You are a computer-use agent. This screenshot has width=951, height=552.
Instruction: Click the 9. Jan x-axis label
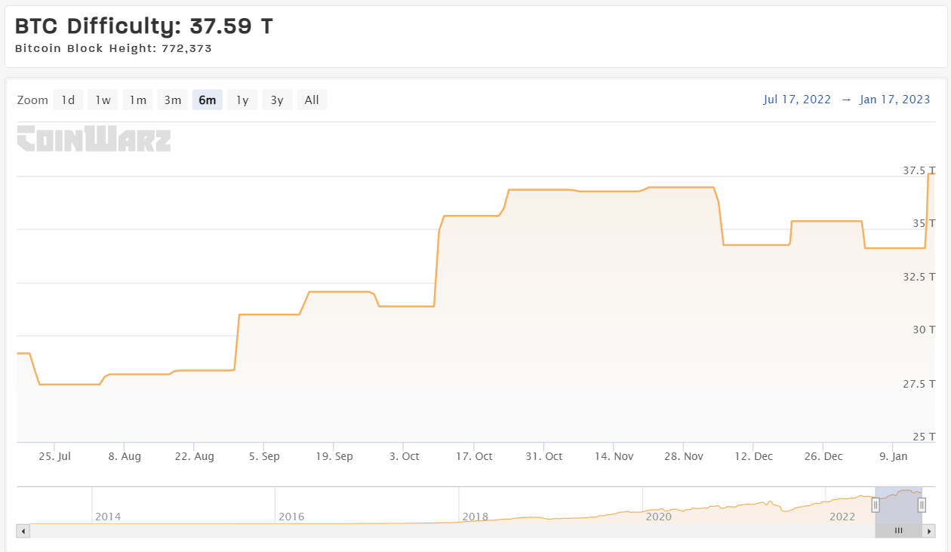(x=894, y=456)
